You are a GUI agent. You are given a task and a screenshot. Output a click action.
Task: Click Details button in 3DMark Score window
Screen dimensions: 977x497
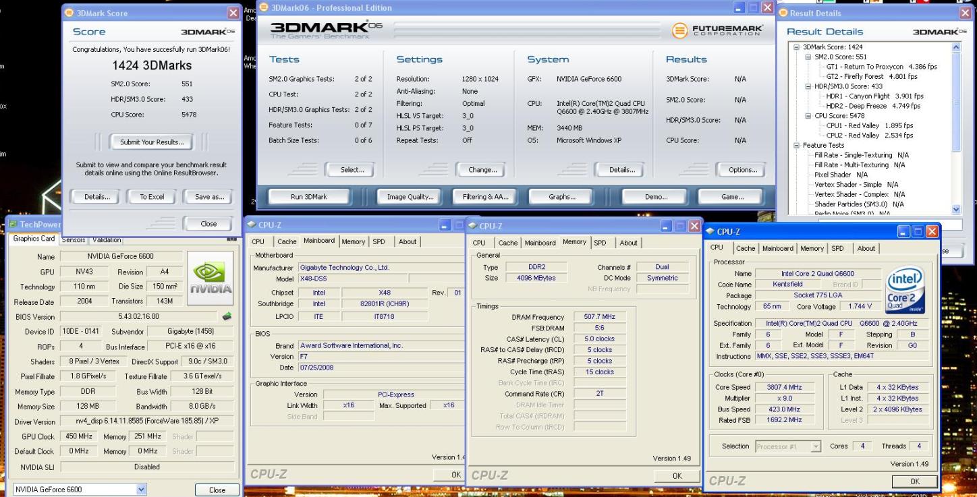(97, 197)
